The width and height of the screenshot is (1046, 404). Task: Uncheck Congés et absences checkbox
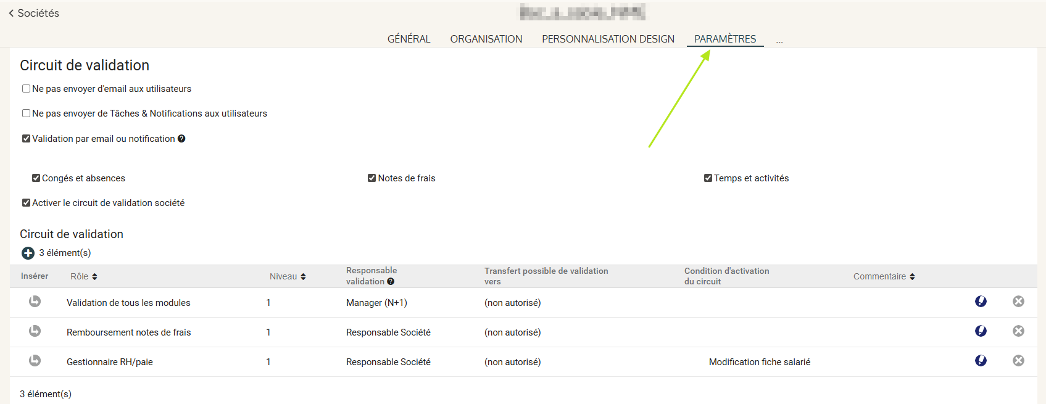(36, 178)
